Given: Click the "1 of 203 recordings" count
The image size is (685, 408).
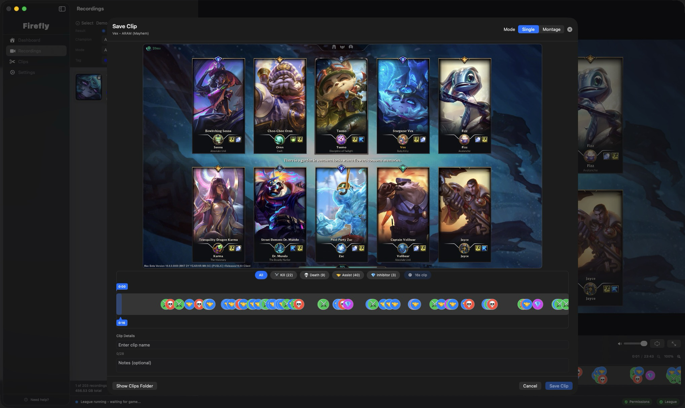Looking at the screenshot, I should point(91,385).
